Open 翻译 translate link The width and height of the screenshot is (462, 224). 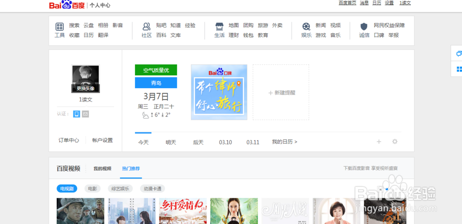(103, 35)
